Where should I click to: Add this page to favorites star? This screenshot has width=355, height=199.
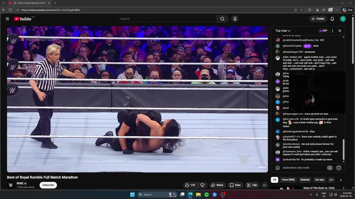302,10
